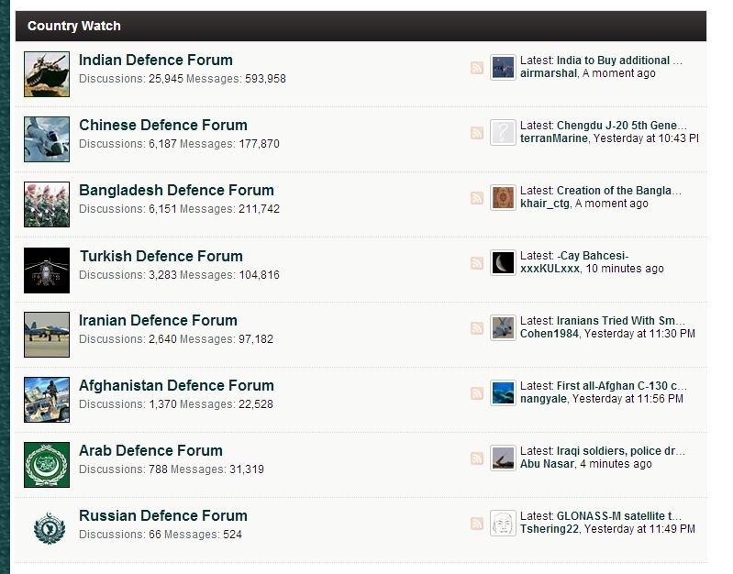Click RSS feed icon for Arab Defence Forum
This screenshot has height=574, width=733.
tap(476, 458)
